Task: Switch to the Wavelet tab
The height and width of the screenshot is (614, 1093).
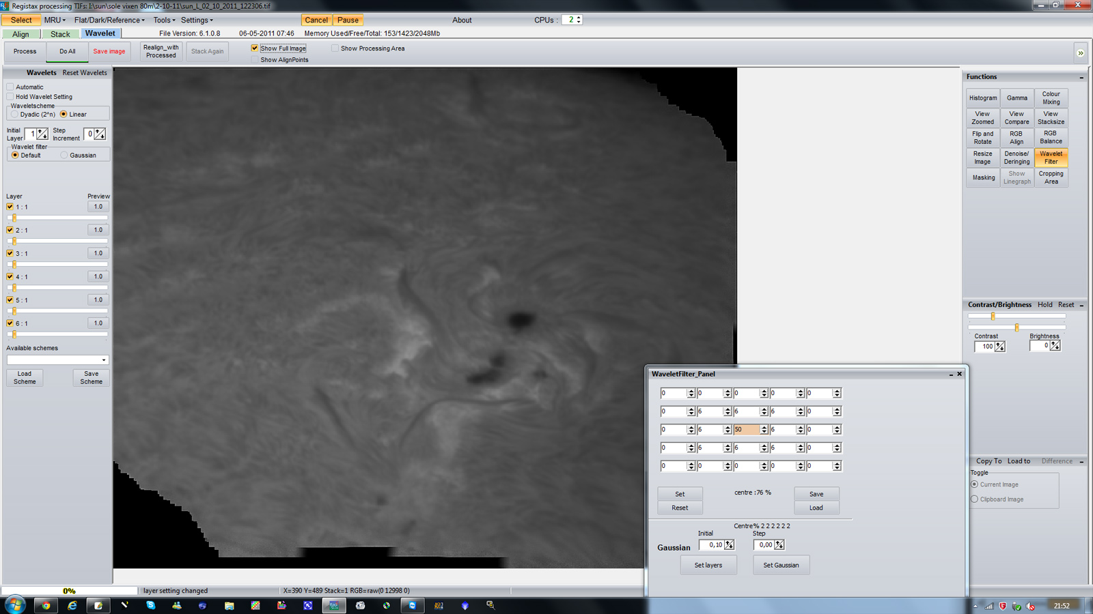Action: click(100, 33)
